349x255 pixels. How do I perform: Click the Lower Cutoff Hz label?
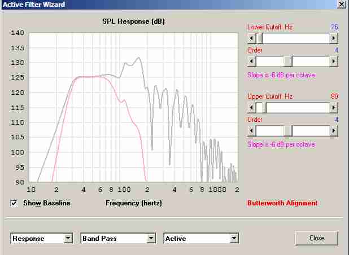point(270,27)
